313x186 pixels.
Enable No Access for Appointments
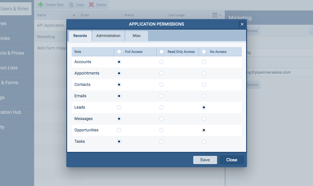coord(204,73)
